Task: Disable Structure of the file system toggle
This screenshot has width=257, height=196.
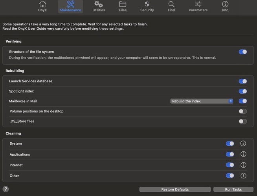Action: (x=243, y=52)
